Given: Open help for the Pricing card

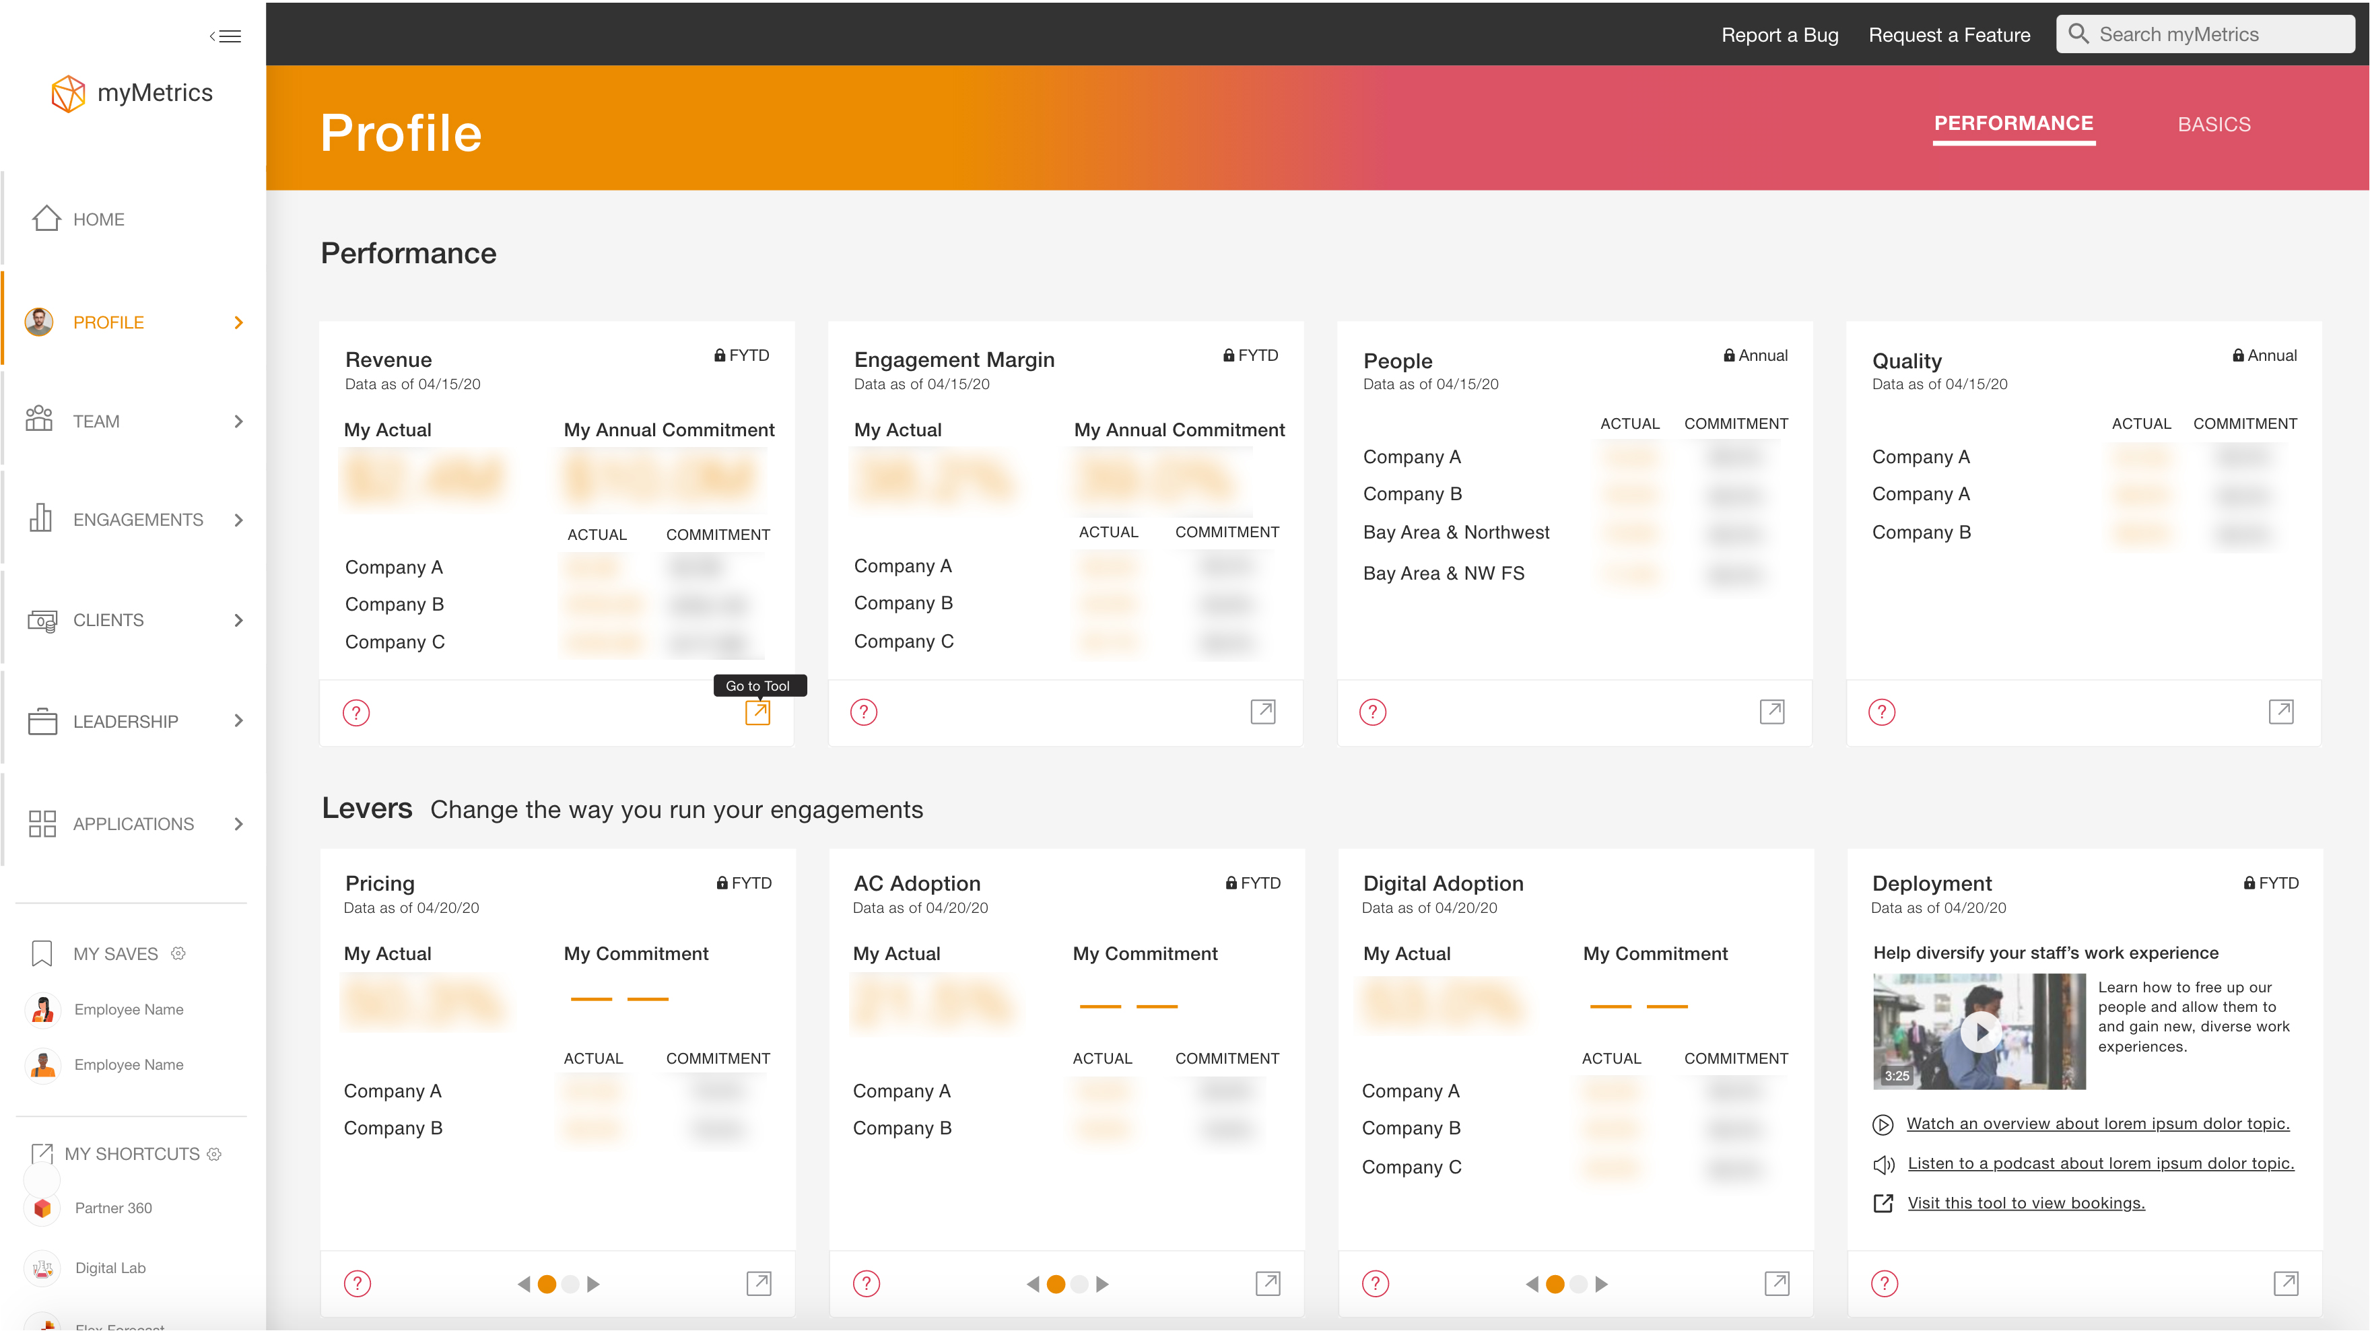Looking at the screenshot, I should coord(357,1283).
